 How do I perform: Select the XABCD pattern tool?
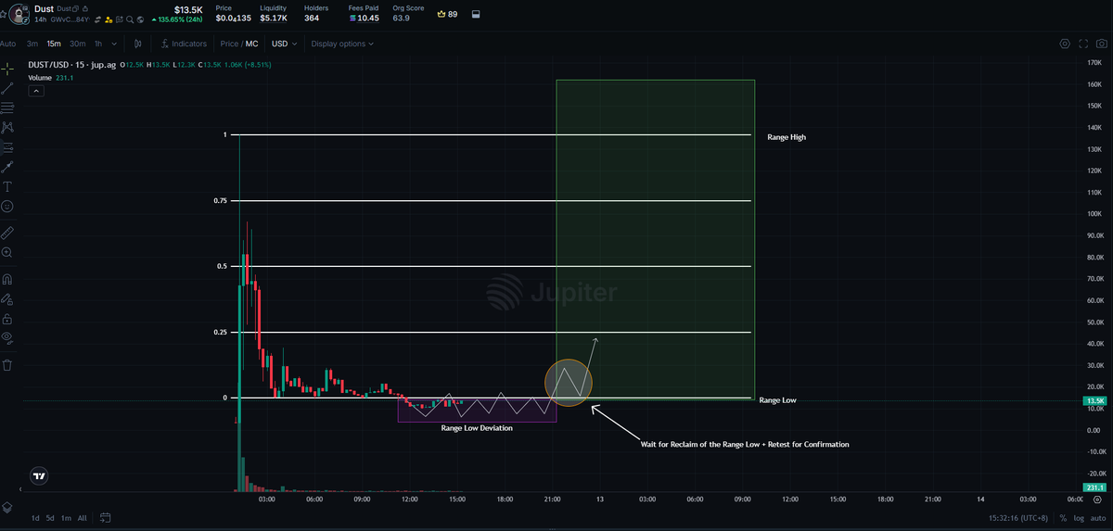[7, 127]
